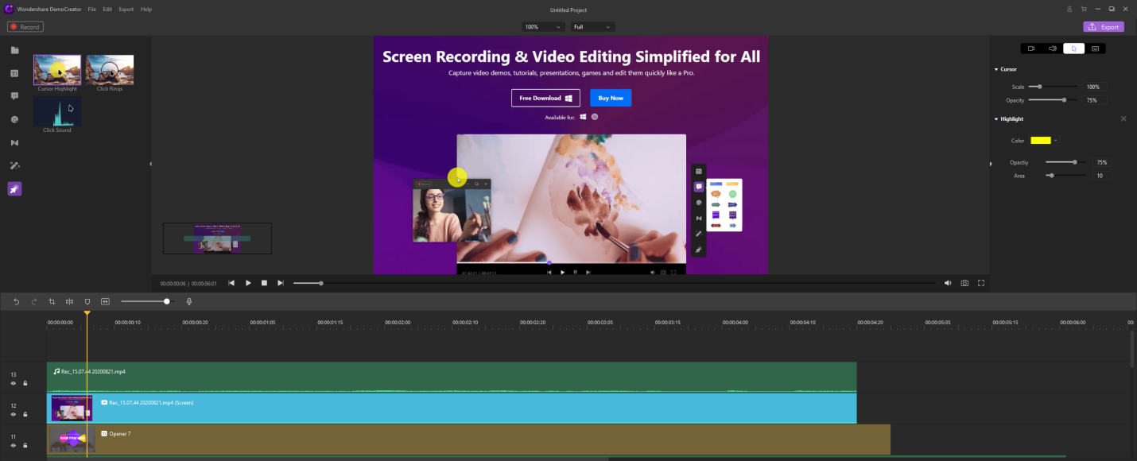The height and width of the screenshot is (461, 1137).
Task: Switch to the keyboard hotkey properties tab
Action: click(x=1095, y=48)
